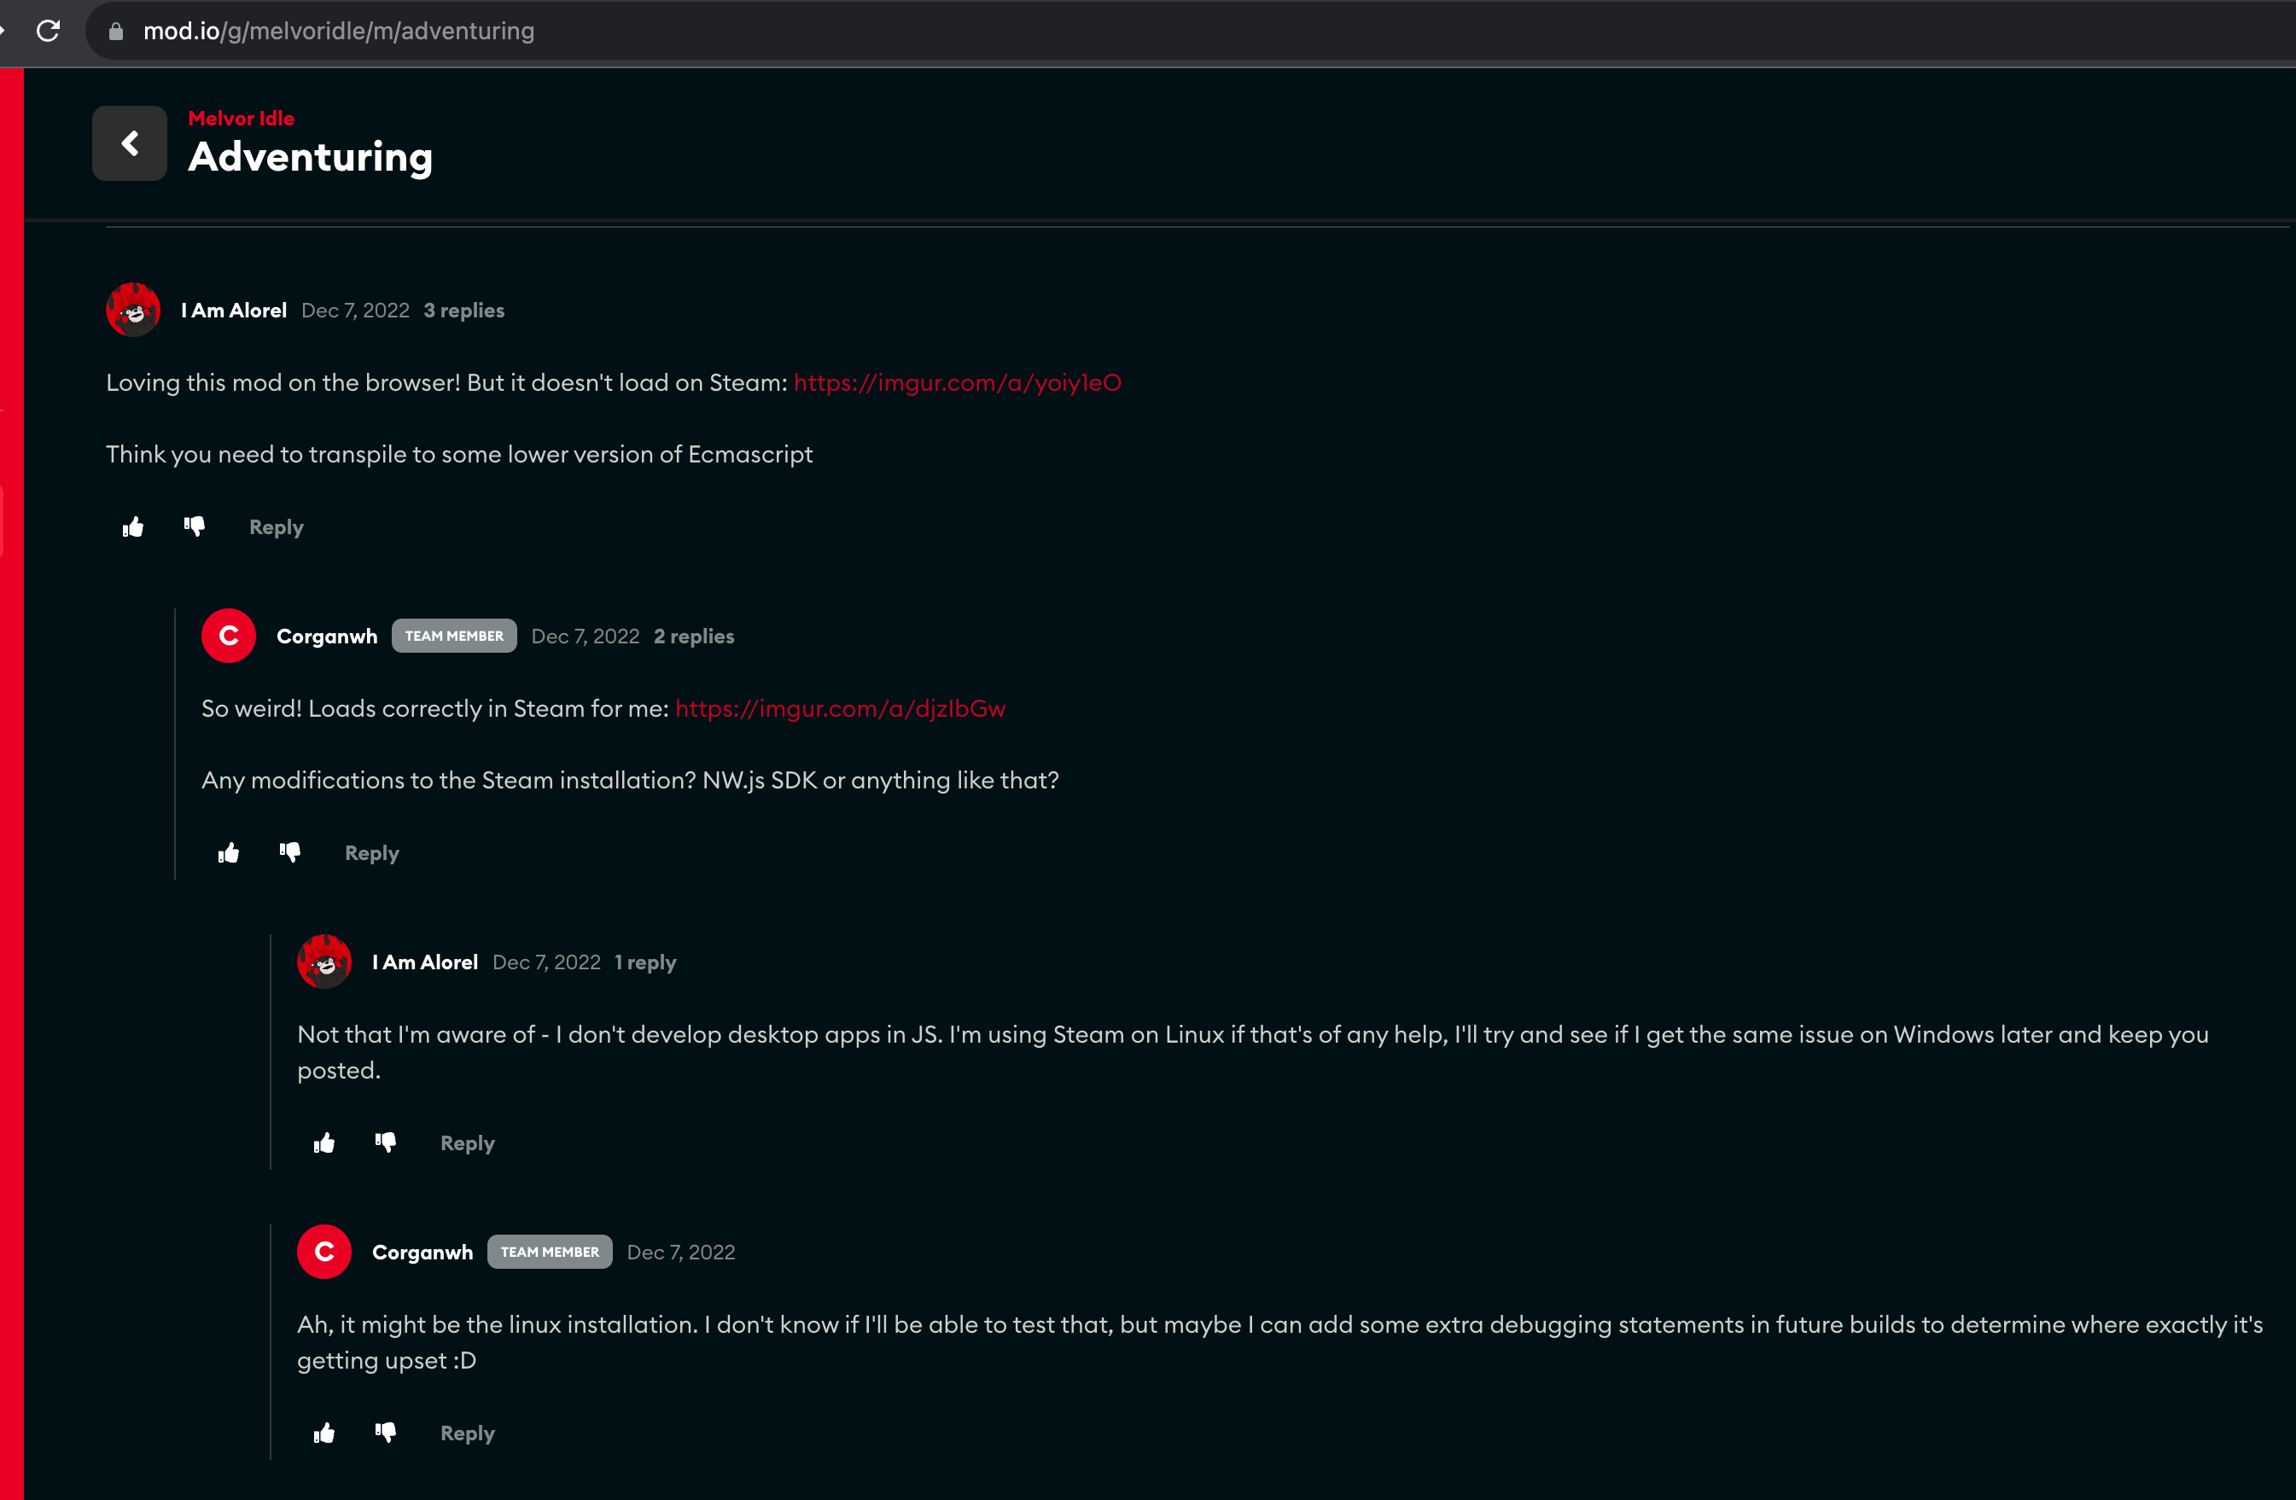Like Corganwh's Steam loading reply
The image size is (2296, 1500).
pos(229,852)
